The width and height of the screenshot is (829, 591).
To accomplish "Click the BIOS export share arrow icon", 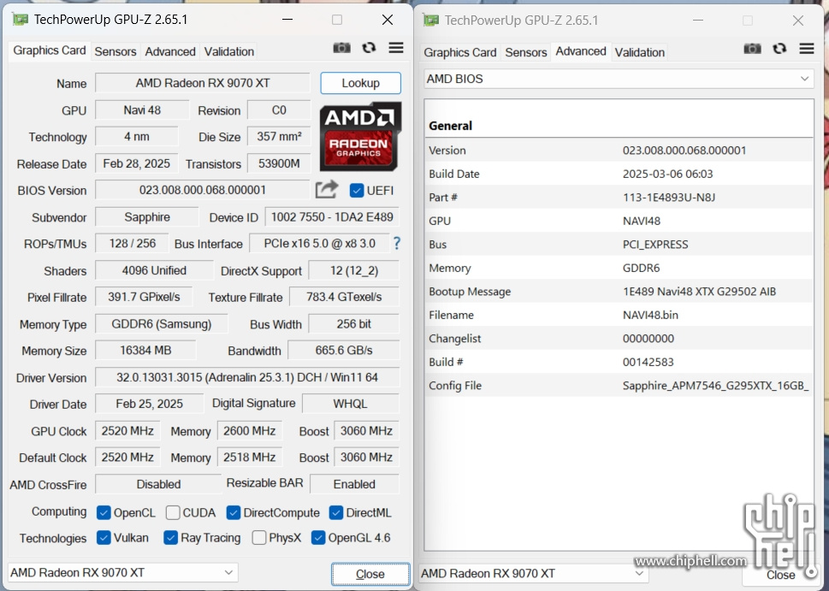I will tap(326, 189).
